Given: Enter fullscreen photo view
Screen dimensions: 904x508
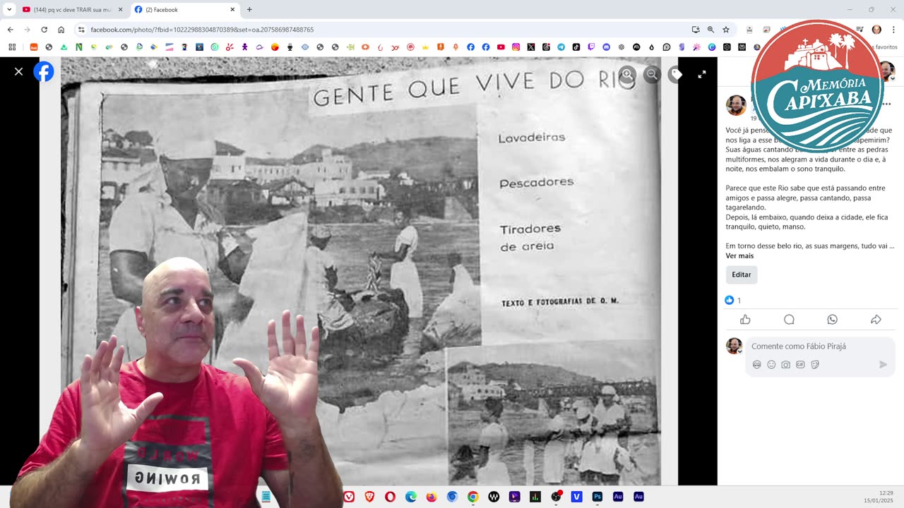Looking at the screenshot, I should coord(702,74).
